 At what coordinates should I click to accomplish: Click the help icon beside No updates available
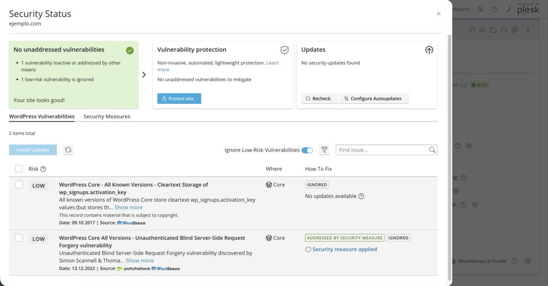pos(361,196)
